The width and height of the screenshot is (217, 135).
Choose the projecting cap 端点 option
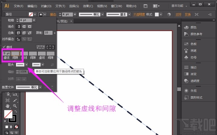tap(29, 27)
